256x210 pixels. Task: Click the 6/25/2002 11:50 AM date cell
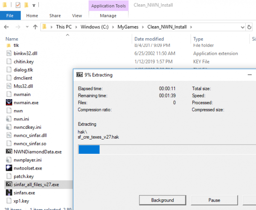[x=155, y=54]
